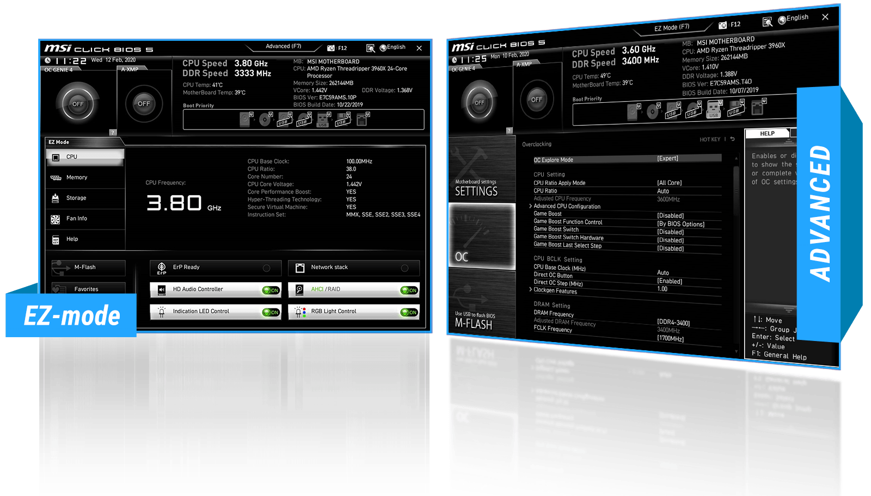Toggle Indication LED Control switch
Image resolution: width=871 pixels, height=496 pixels.
271,312
